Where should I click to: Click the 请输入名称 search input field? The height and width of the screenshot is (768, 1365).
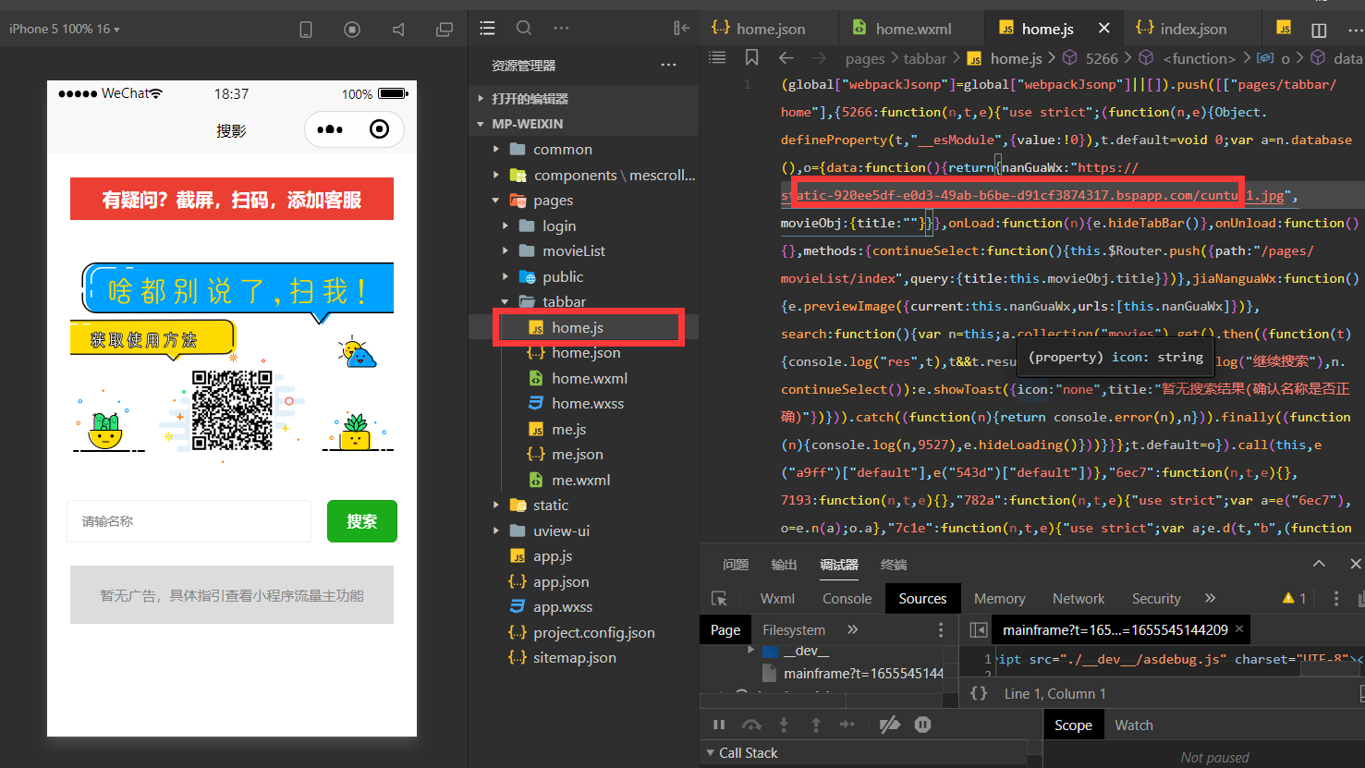point(189,521)
